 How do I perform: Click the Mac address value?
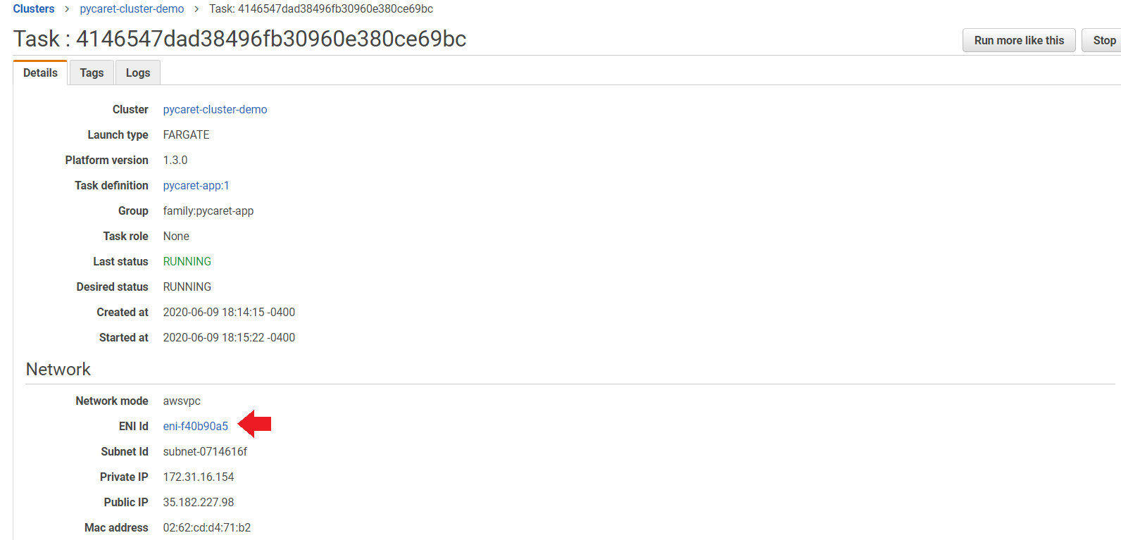pyautogui.click(x=206, y=527)
